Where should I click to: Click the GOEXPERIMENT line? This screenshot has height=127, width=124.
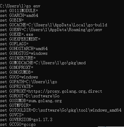tap(20, 39)
